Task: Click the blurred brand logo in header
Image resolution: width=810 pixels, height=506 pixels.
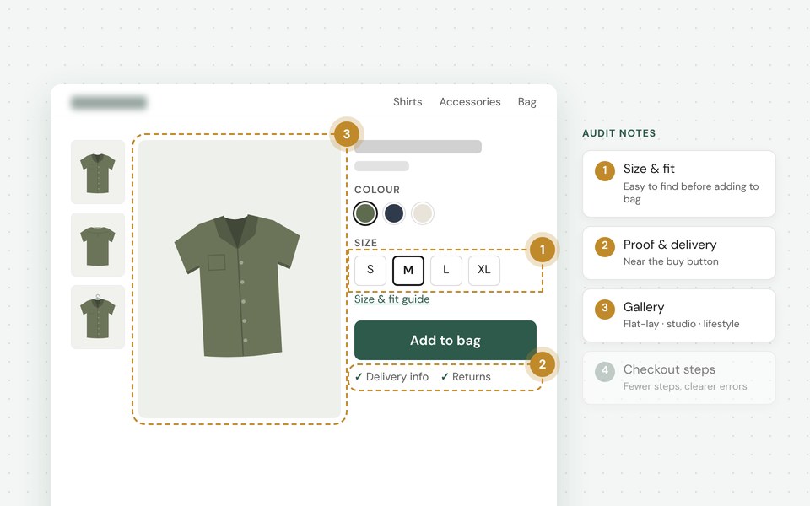Action: click(x=109, y=102)
